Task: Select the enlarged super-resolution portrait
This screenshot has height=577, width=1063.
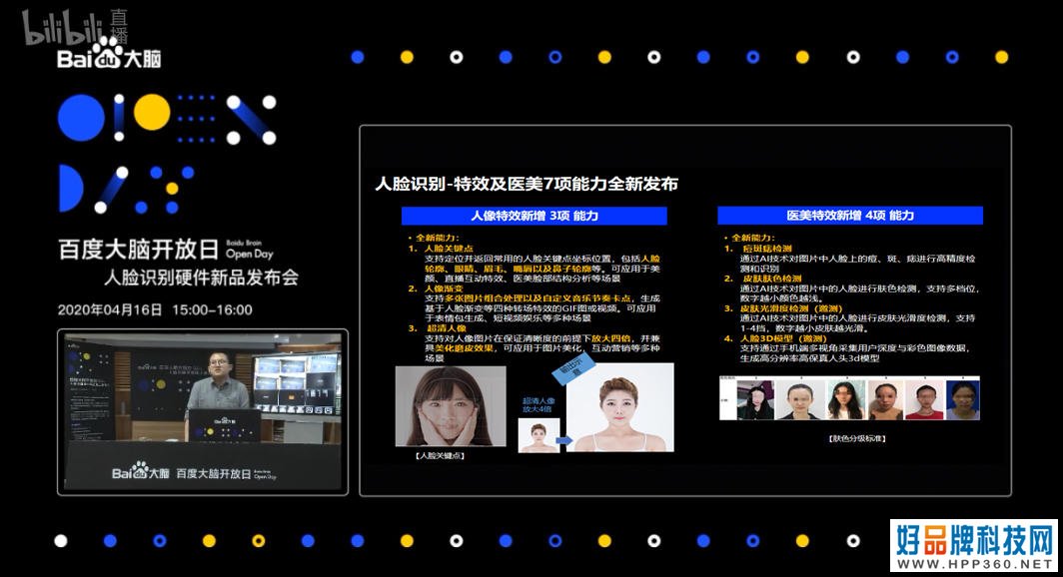Action: coord(620,407)
